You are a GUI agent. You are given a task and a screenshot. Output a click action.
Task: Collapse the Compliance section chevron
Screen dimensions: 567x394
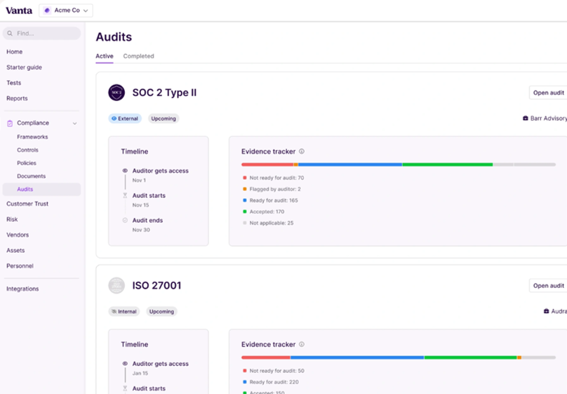tap(75, 124)
